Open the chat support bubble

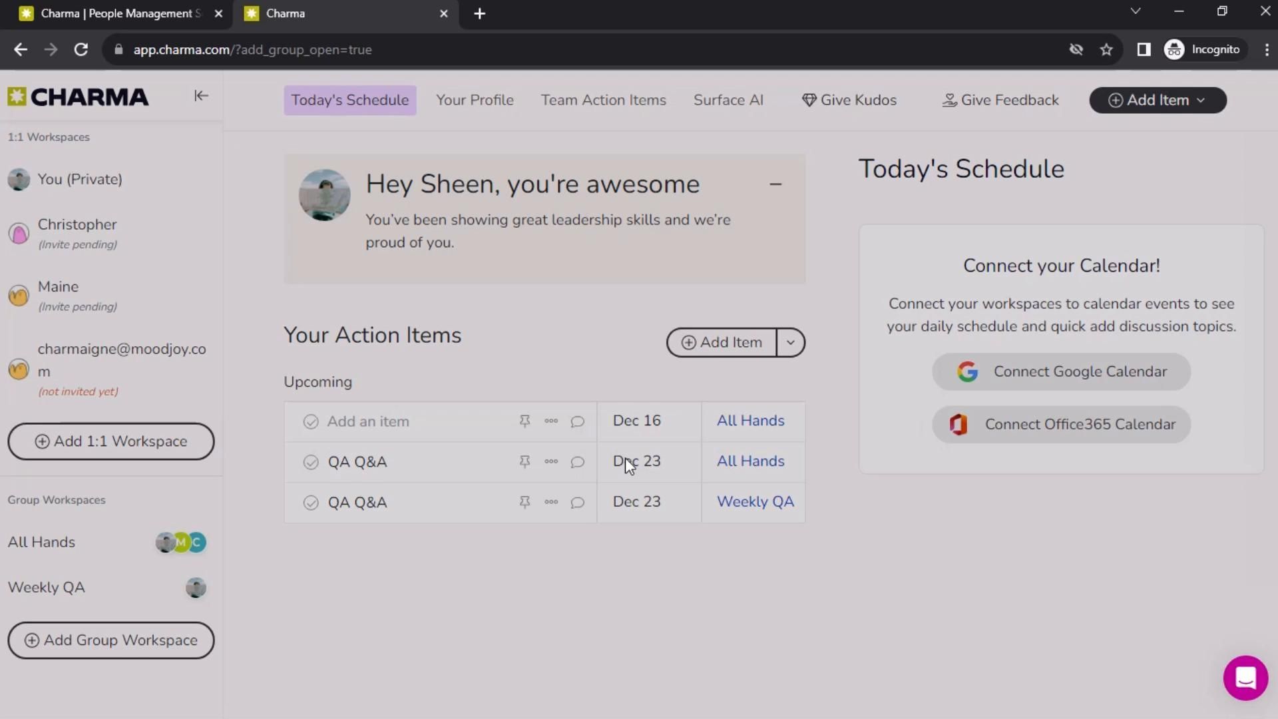click(1245, 678)
